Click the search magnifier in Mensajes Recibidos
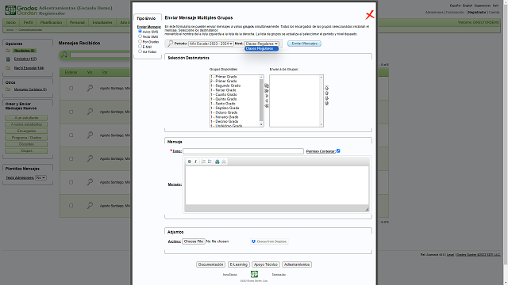Screen dimensions: 508x285 64,55
